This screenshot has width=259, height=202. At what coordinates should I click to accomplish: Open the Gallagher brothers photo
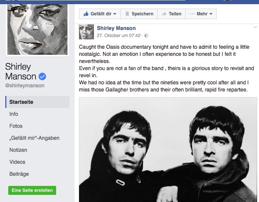tap(168, 150)
